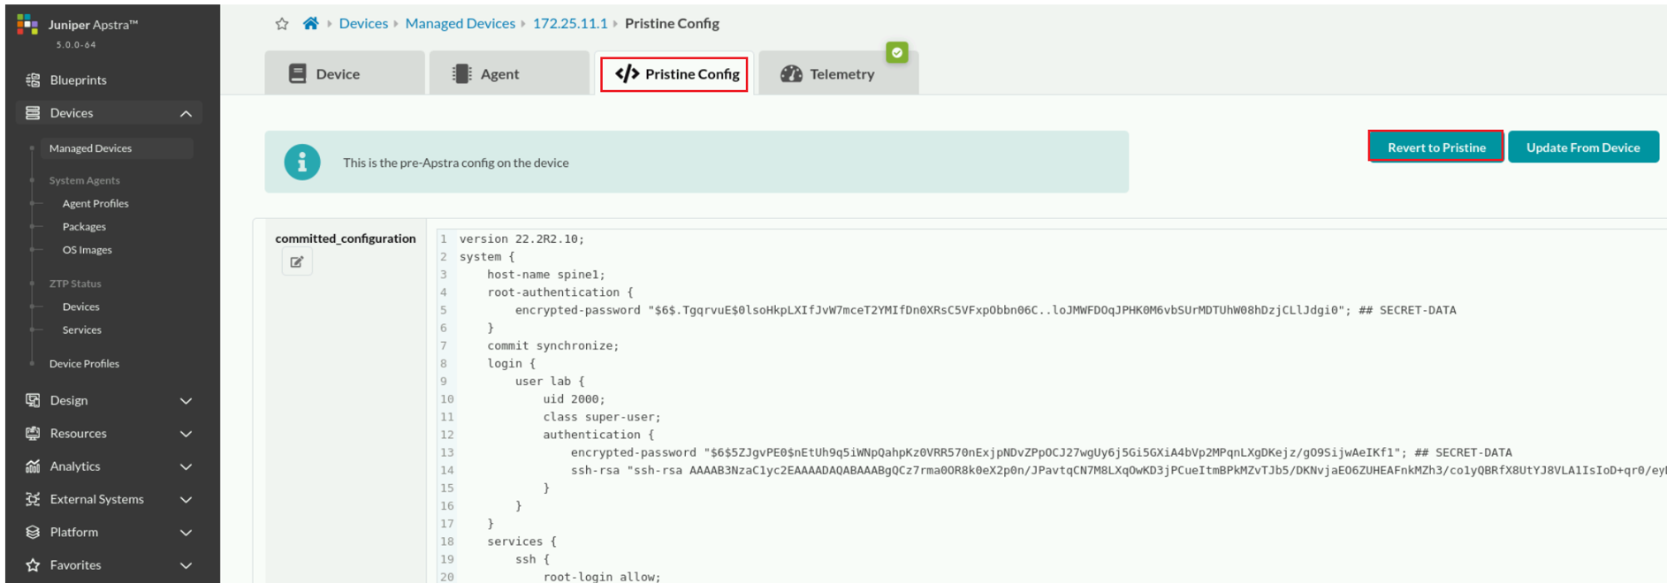Viewport: 1667px width, 583px height.
Task: Add page to favorites with breadcrumb star
Action: (x=282, y=24)
